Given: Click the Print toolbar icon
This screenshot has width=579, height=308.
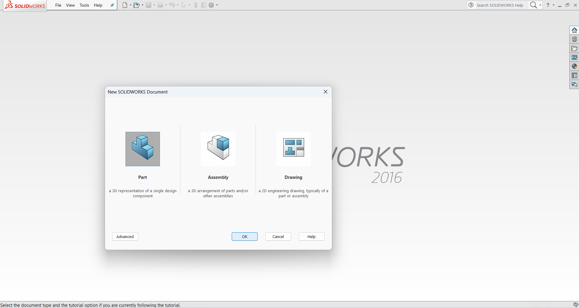Looking at the screenshot, I should point(160,5).
